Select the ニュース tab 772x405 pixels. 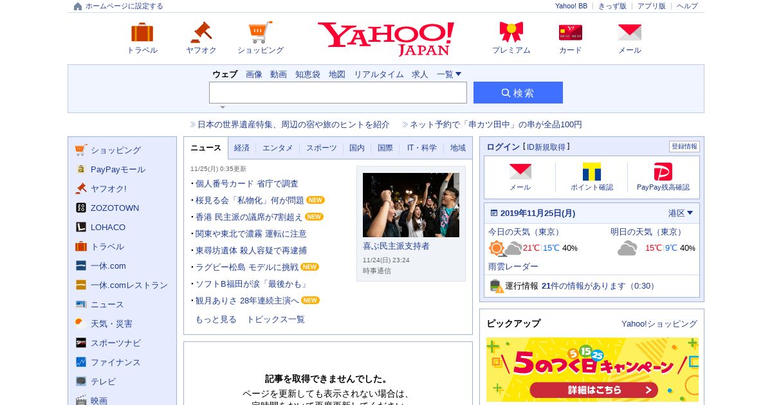pyautogui.click(x=206, y=148)
